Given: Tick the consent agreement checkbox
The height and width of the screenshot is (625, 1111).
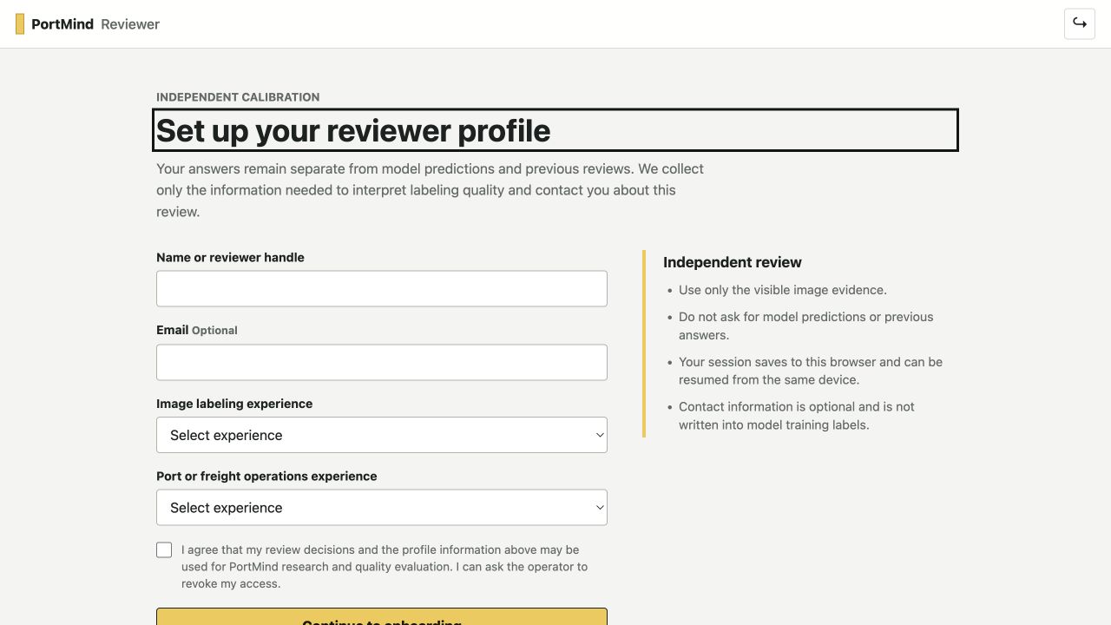Looking at the screenshot, I should pos(164,549).
